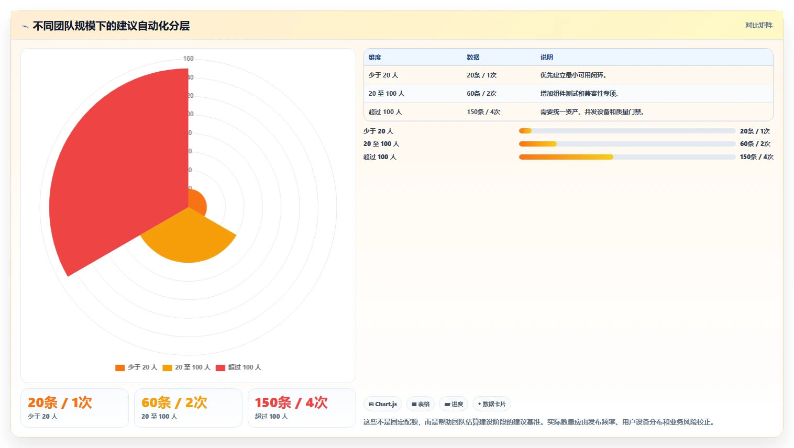This screenshot has width=794, height=448.
Task: Click the text 增加组件测试和兼容性专项。
Action: [x=580, y=94]
